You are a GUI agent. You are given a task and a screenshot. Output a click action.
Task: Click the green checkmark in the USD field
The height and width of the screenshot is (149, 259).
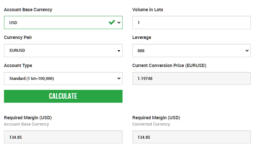pos(112,22)
